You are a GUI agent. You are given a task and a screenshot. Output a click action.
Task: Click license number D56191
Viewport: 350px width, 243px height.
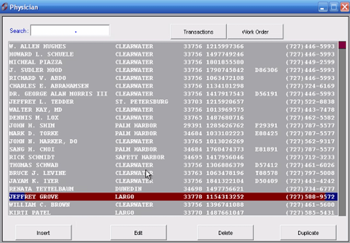[266, 94]
